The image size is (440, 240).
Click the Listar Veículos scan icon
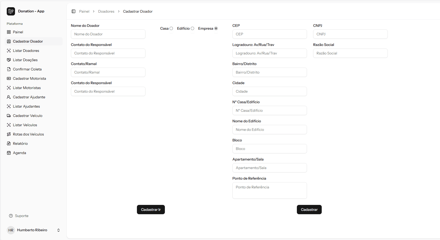(x=9, y=125)
